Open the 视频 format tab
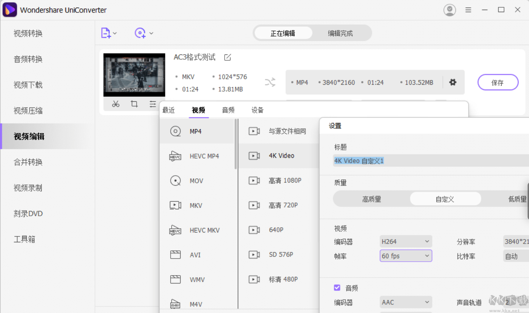This screenshot has width=529, height=313. click(x=199, y=110)
